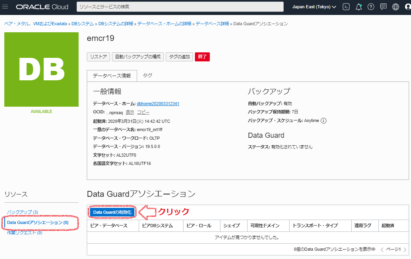Switch to the タグ tab
The height and width of the screenshot is (259, 411).
coord(147,76)
